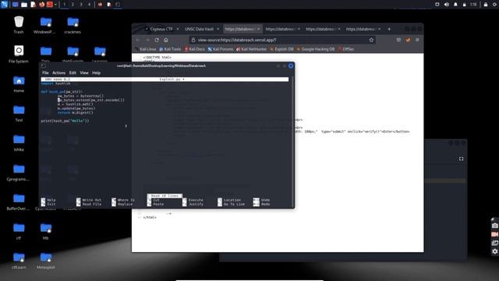Open the Google Hacking DB bookmark

(x=315, y=49)
